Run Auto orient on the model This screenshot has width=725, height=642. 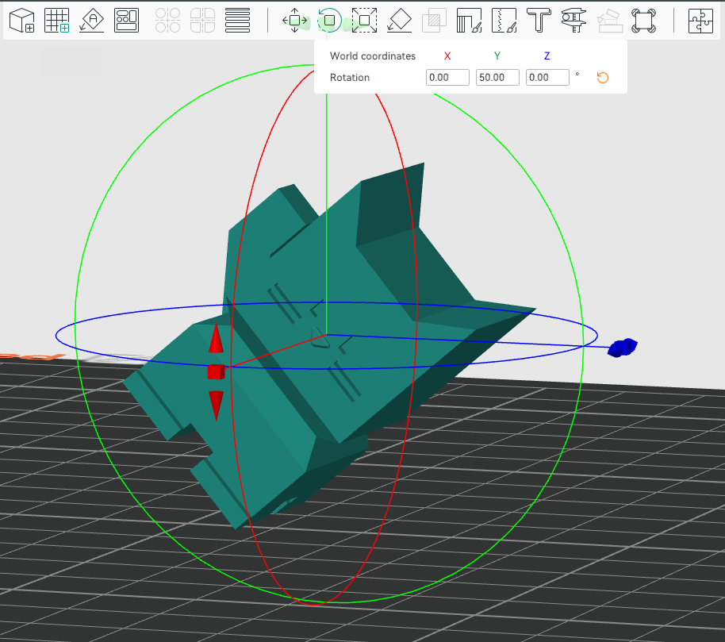[92, 21]
